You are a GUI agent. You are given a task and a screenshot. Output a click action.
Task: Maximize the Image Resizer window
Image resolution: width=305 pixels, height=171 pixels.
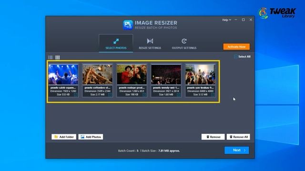tap(244, 20)
